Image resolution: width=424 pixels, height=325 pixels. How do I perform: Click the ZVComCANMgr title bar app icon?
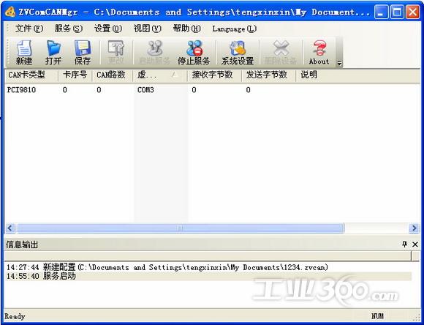point(10,12)
